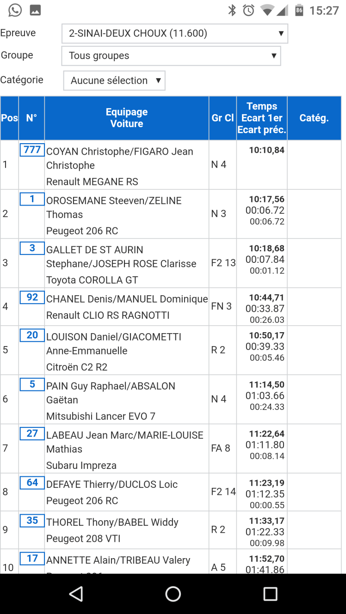This screenshot has width=346, height=614.
Task: Open Catégorie dropdown Aucune sélection
Action: click(114, 80)
